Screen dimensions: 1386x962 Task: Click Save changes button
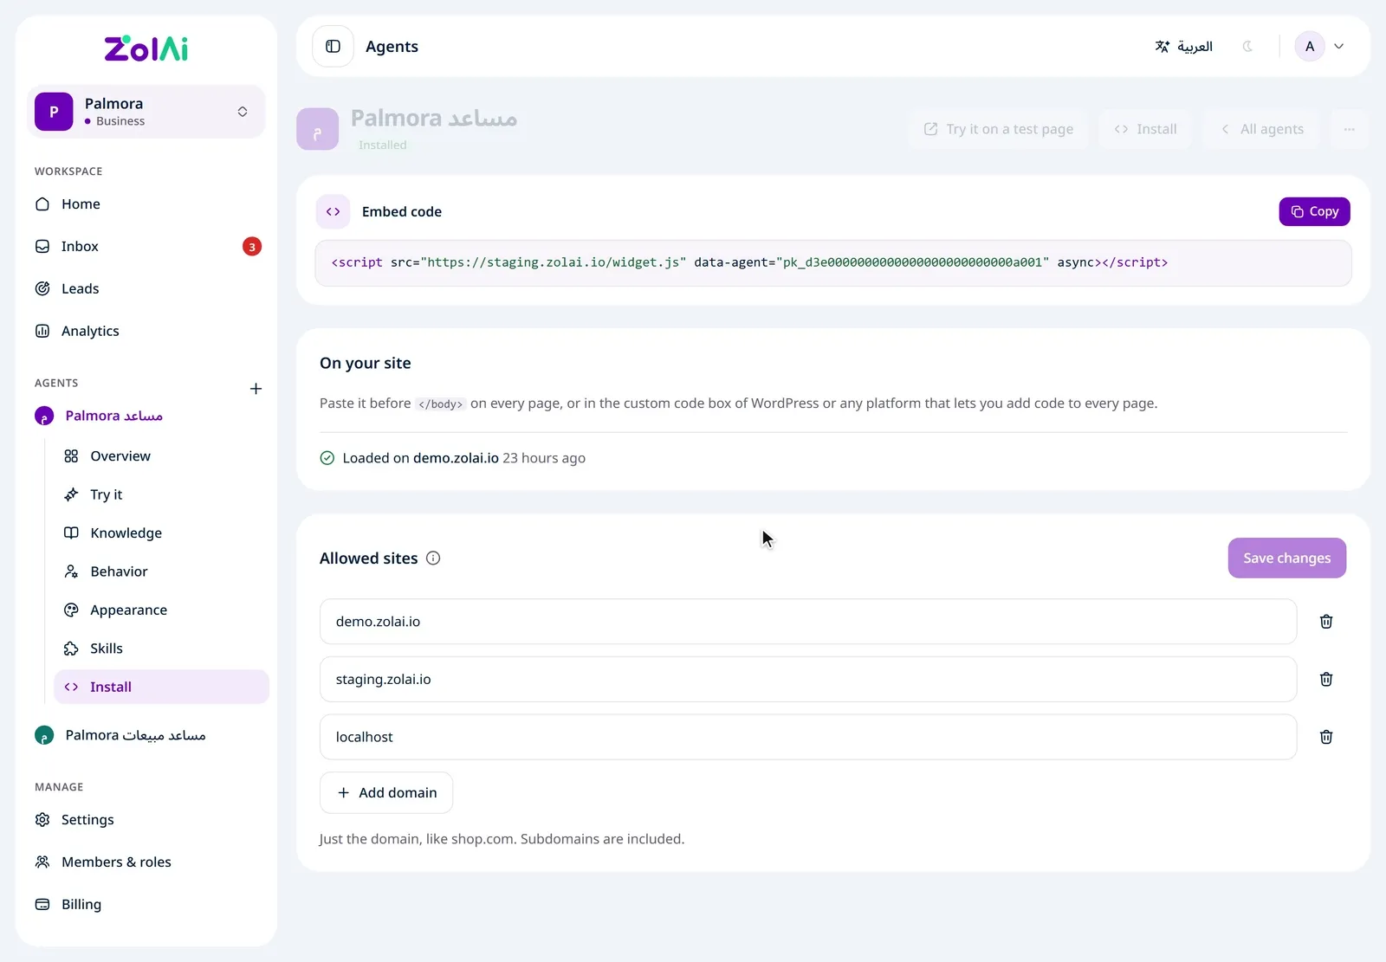[1287, 558]
